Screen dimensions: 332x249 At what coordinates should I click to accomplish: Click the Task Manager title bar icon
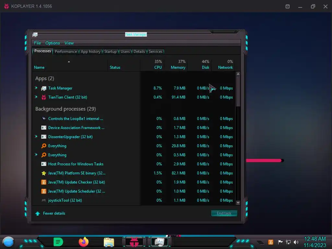[x=35, y=34]
